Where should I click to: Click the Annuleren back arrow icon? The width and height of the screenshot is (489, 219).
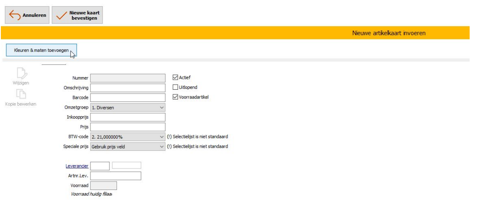click(14, 15)
